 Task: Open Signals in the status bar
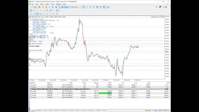click(x=155, y=110)
